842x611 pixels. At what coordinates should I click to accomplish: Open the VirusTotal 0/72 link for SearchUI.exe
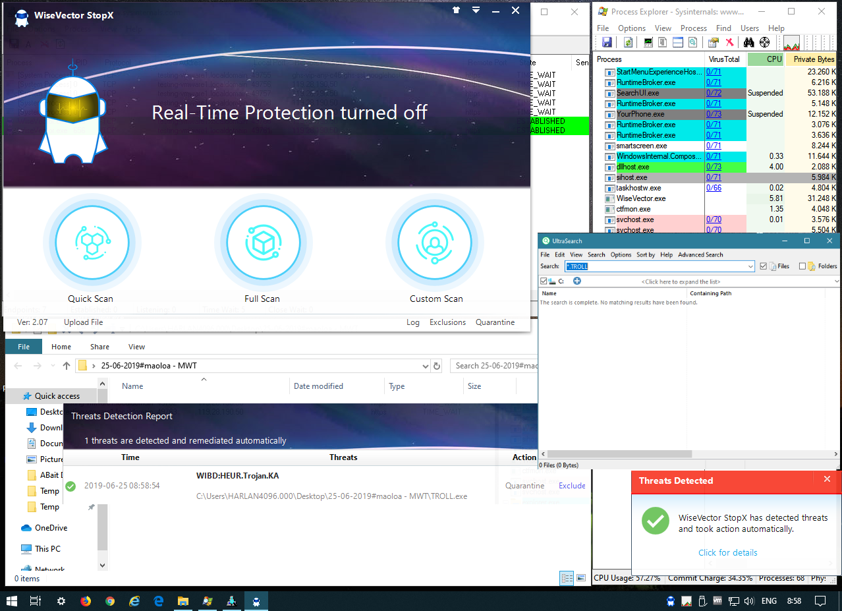pos(714,93)
